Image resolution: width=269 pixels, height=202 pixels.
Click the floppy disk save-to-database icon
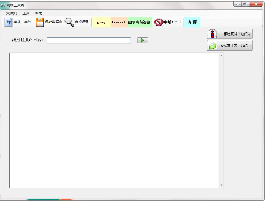[x=39, y=22]
